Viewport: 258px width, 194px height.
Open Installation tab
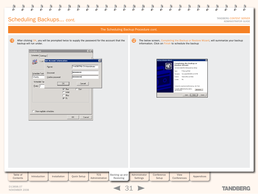[x=58, y=176]
